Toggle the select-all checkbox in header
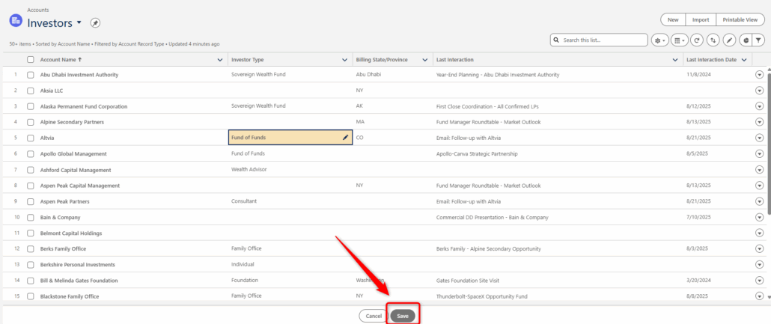 pos(31,60)
